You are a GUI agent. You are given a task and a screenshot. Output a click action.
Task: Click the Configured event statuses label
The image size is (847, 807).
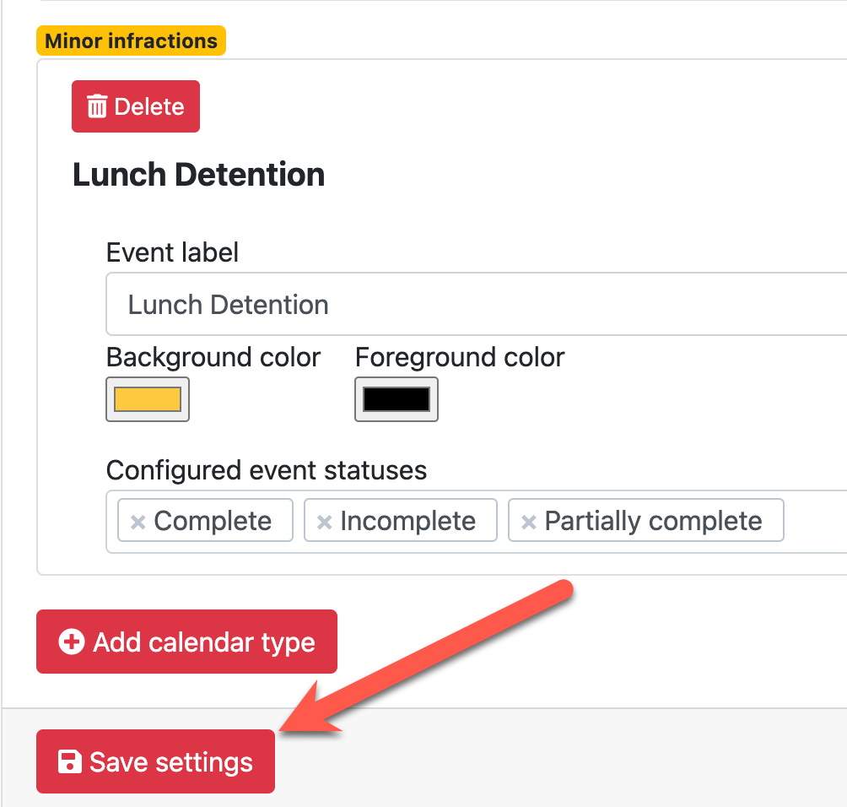(267, 469)
